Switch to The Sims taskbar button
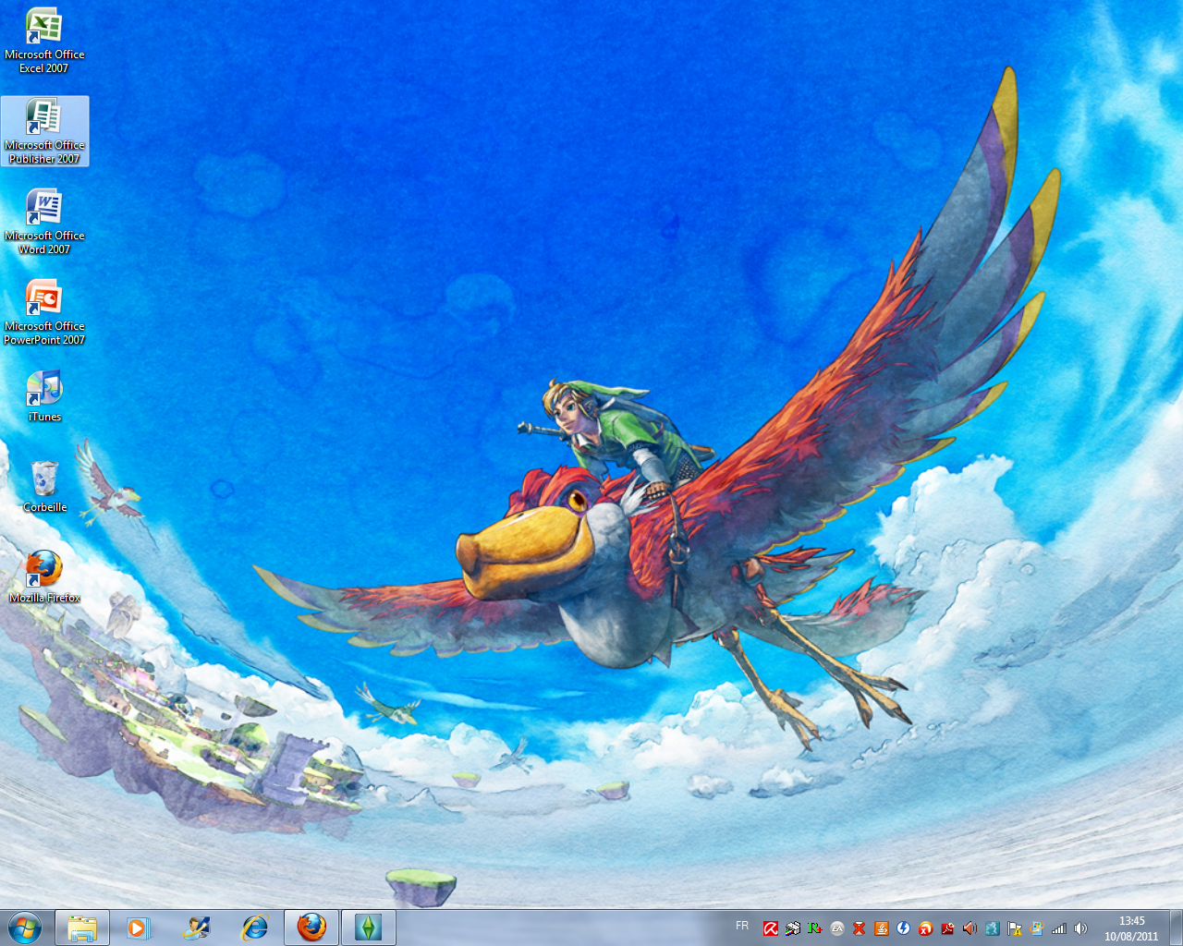 369,928
